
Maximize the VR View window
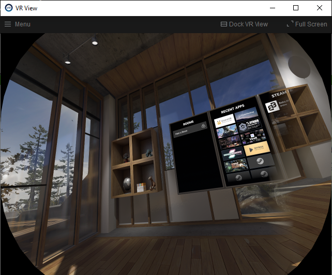(296, 8)
